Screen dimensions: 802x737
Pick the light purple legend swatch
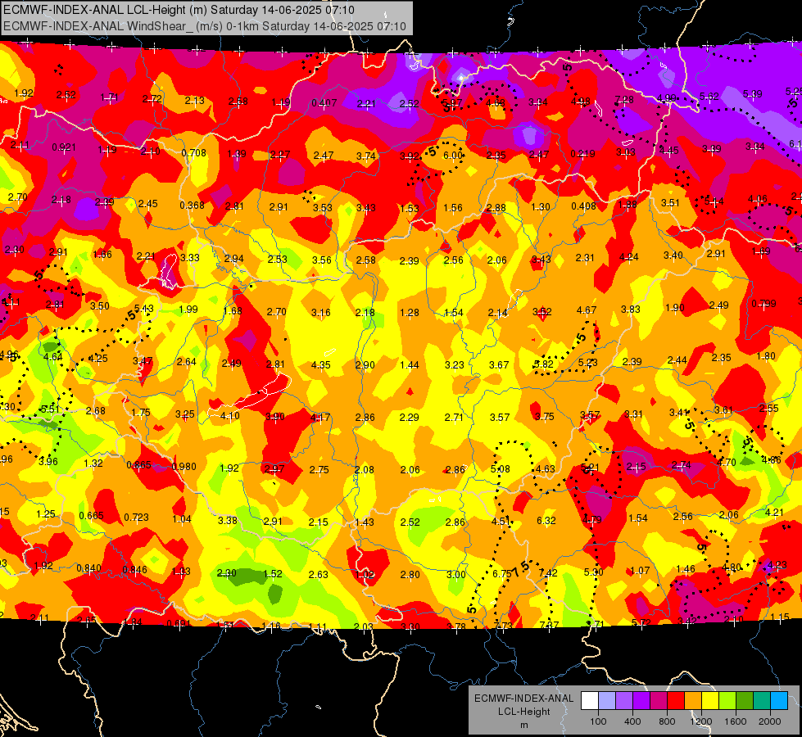click(624, 701)
